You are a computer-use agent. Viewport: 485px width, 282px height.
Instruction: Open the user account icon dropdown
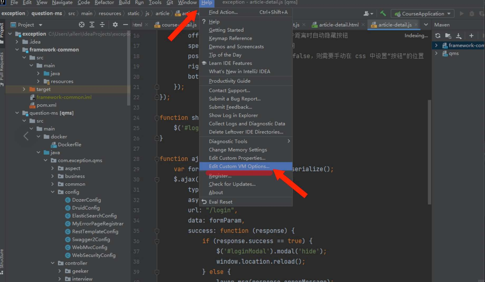(x=368, y=13)
